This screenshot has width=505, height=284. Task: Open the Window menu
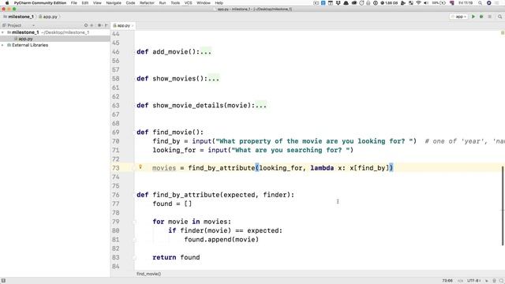click(x=204, y=3)
